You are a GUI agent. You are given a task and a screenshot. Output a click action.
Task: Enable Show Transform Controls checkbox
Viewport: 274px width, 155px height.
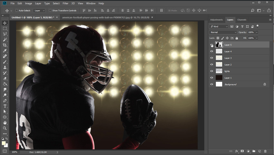pos(50,11)
